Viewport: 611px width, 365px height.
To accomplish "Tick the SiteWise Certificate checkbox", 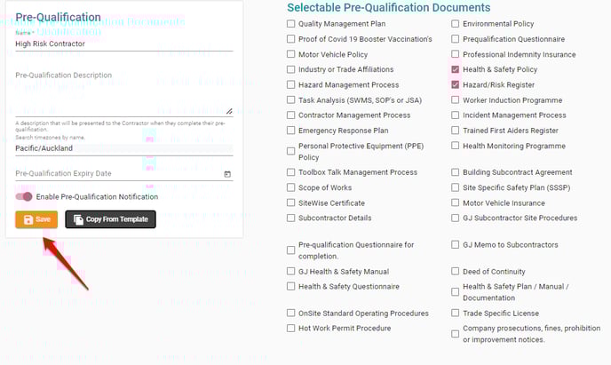I will [290, 202].
